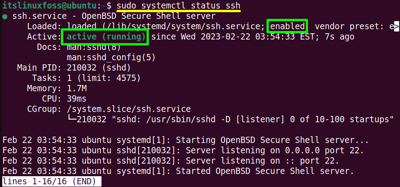
Task: Click the Main PID value 210032 (sshd)
Action: click(x=99, y=68)
